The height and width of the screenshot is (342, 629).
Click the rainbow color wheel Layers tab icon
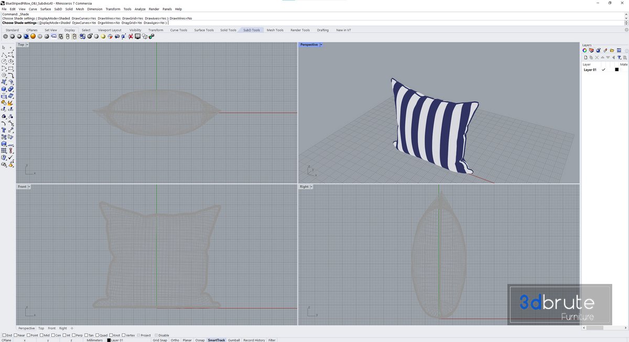[585, 50]
